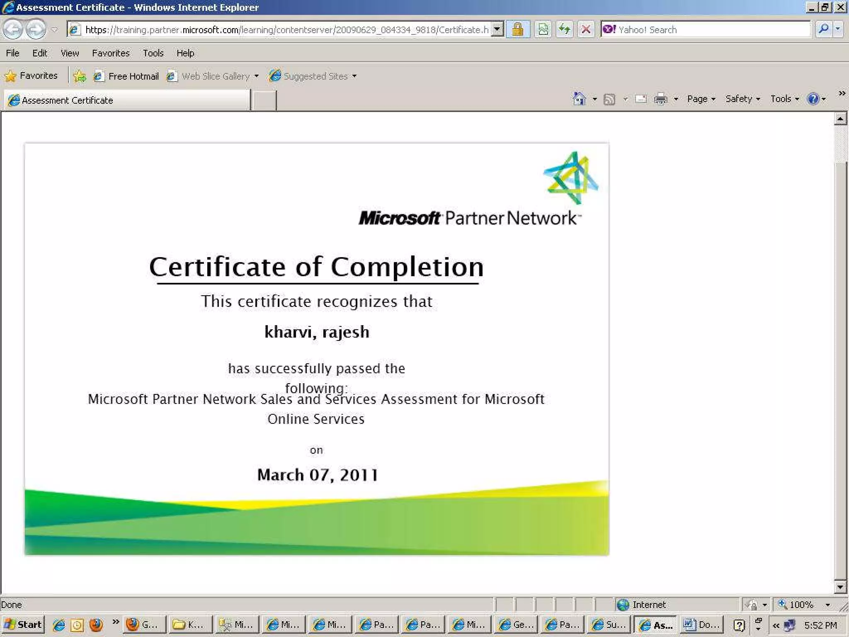Click the Compatibility View icon
Screen dimensions: 849x637
(x=543, y=29)
